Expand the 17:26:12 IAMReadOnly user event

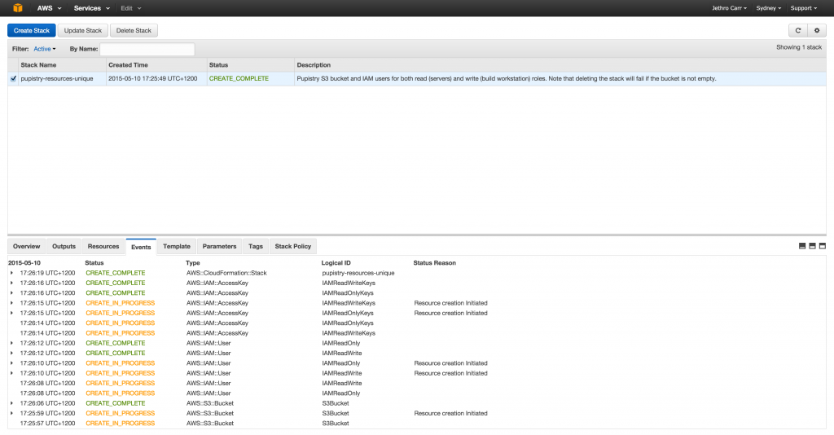[11, 343]
